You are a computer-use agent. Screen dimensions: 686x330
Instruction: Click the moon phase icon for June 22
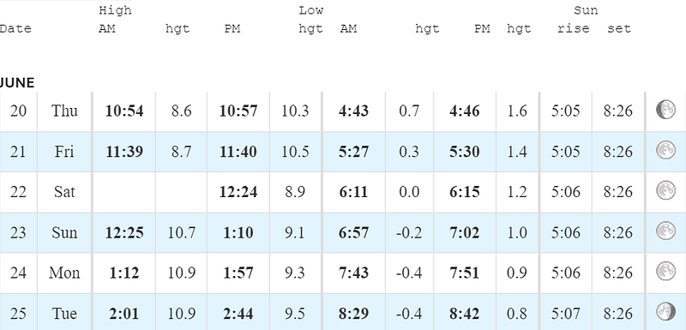pyautogui.click(x=665, y=190)
